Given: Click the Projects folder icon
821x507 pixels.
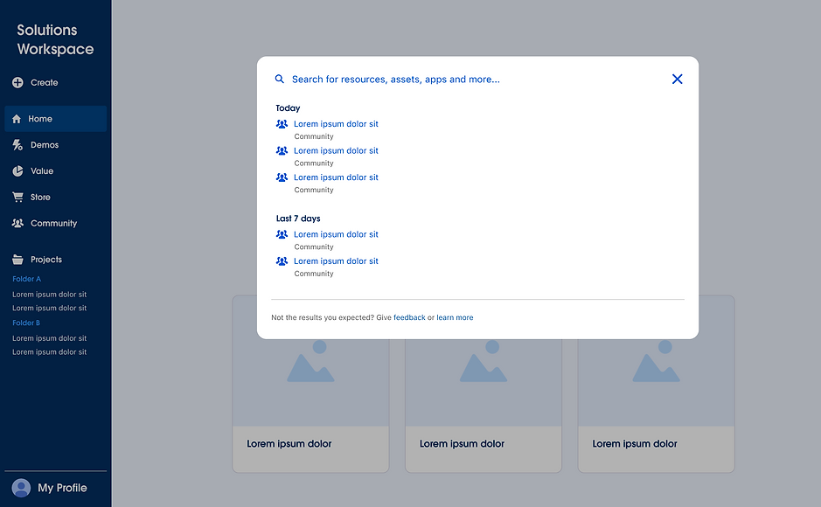Looking at the screenshot, I should pos(17,259).
